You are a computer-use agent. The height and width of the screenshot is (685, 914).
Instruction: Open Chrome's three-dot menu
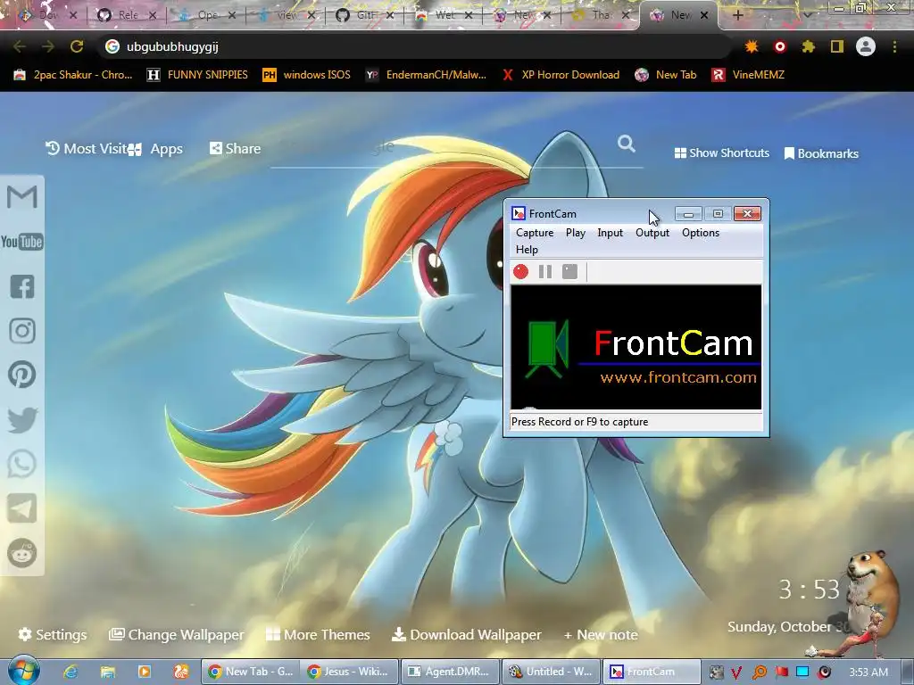click(x=894, y=46)
